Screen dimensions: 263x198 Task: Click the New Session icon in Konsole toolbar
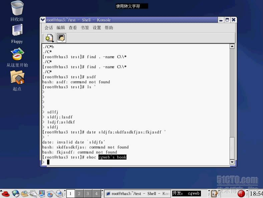point(49,38)
